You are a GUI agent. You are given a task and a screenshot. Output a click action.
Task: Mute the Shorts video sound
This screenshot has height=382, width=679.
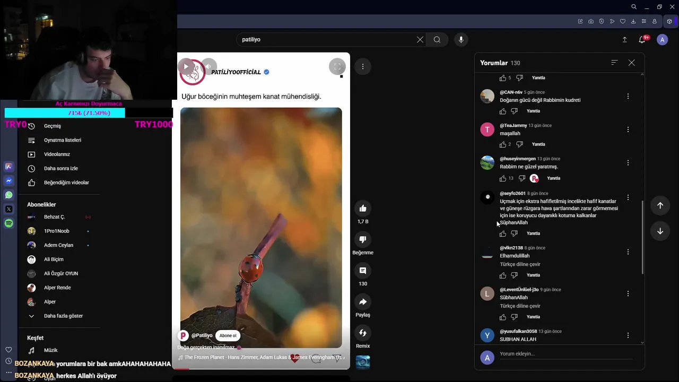click(209, 66)
